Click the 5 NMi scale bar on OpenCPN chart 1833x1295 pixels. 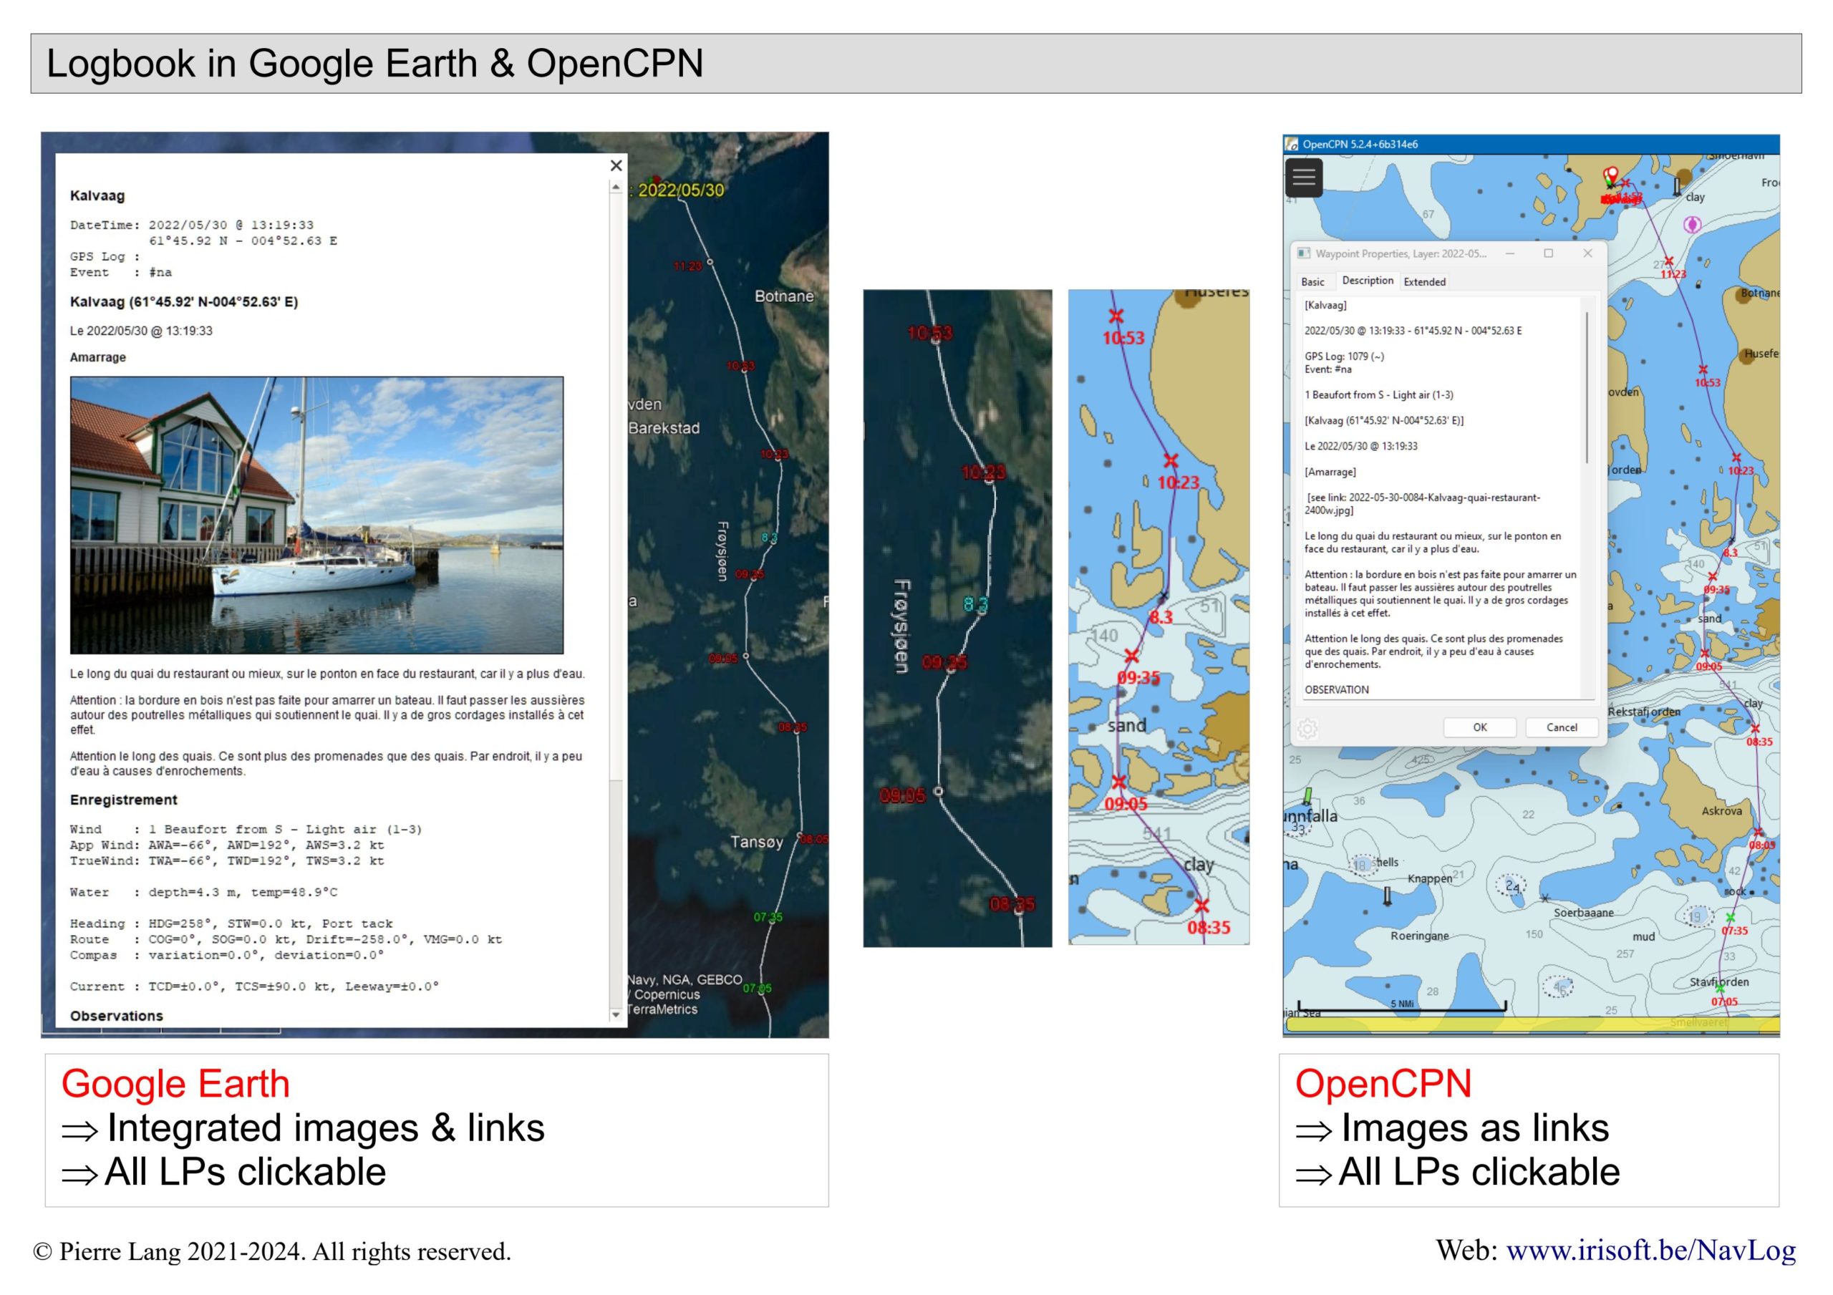pyautogui.click(x=1402, y=1006)
